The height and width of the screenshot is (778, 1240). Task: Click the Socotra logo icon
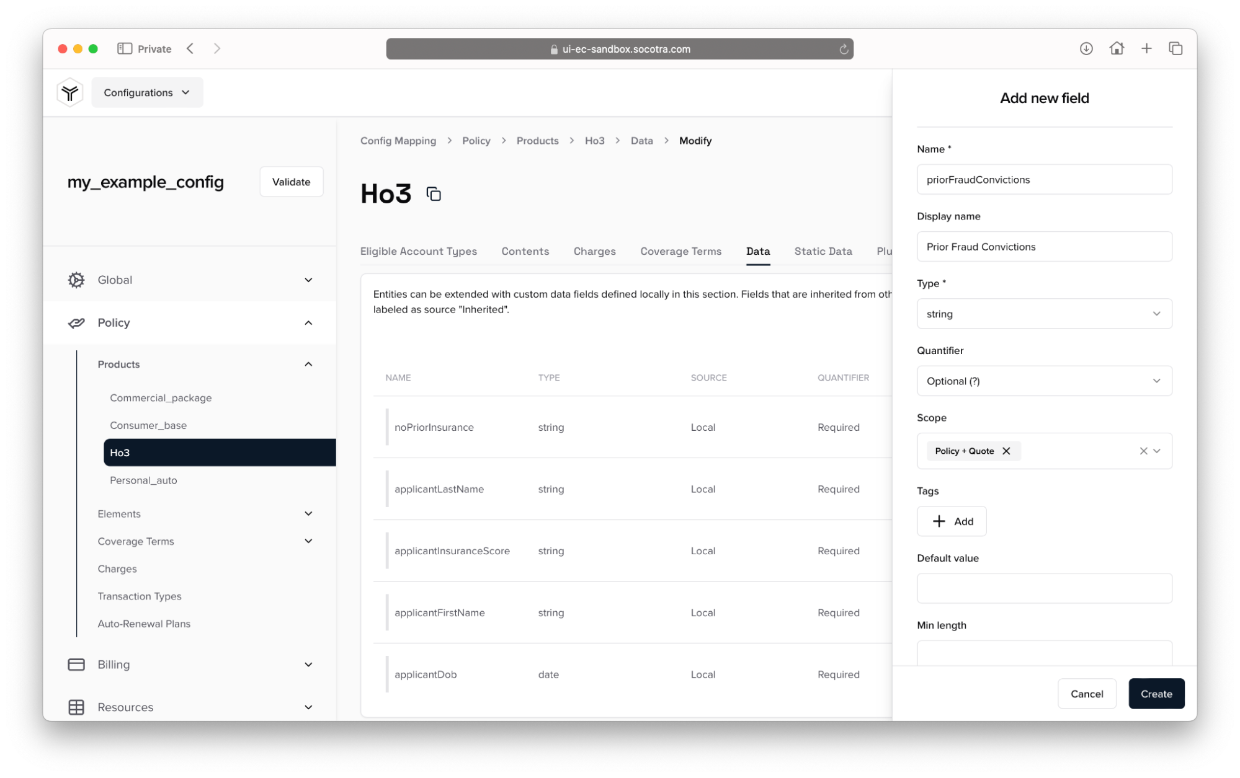point(69,92)
